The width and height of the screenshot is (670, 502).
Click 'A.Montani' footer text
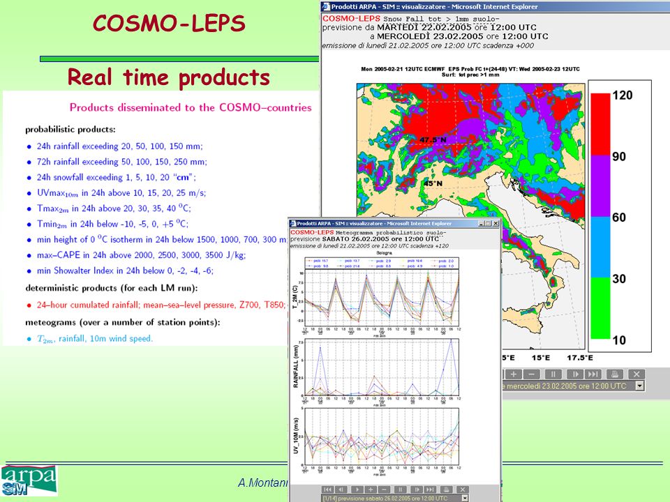coord(263,482)
